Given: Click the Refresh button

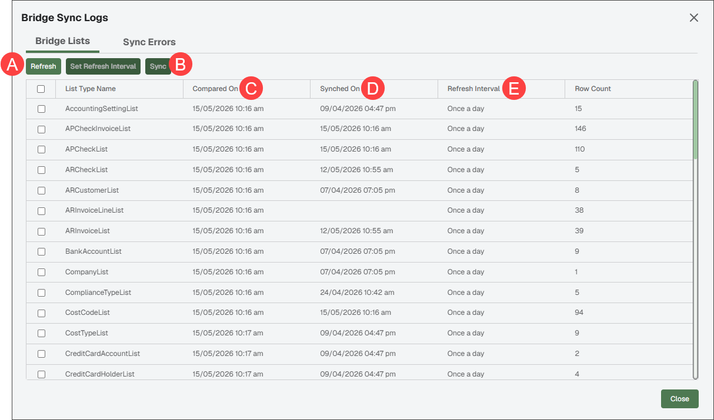Looking at the screenshot, I should (44, 66).
